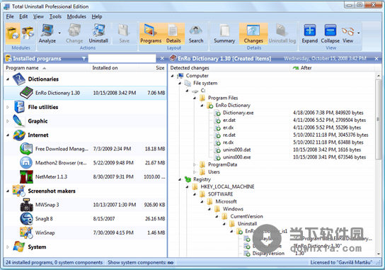Click the File utilities group icon
The image size is (385, 270).
coord(19,107)
